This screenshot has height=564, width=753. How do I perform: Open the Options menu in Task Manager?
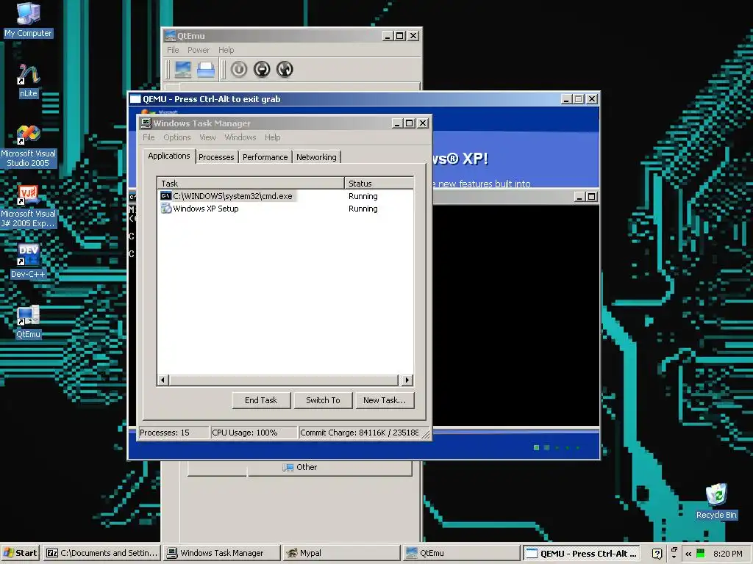176,137
